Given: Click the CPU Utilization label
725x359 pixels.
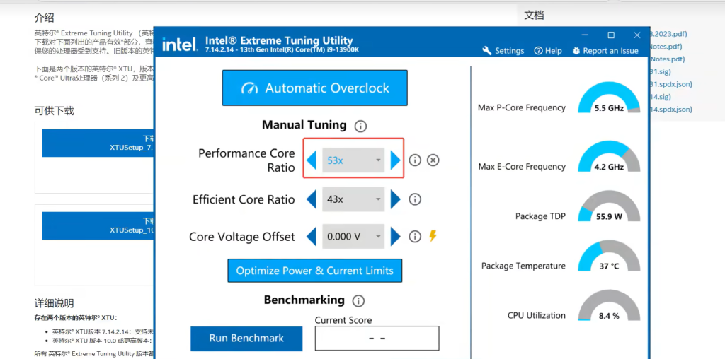Looking at the screenshot, I should pyautogui.click(x=537, y=316).
